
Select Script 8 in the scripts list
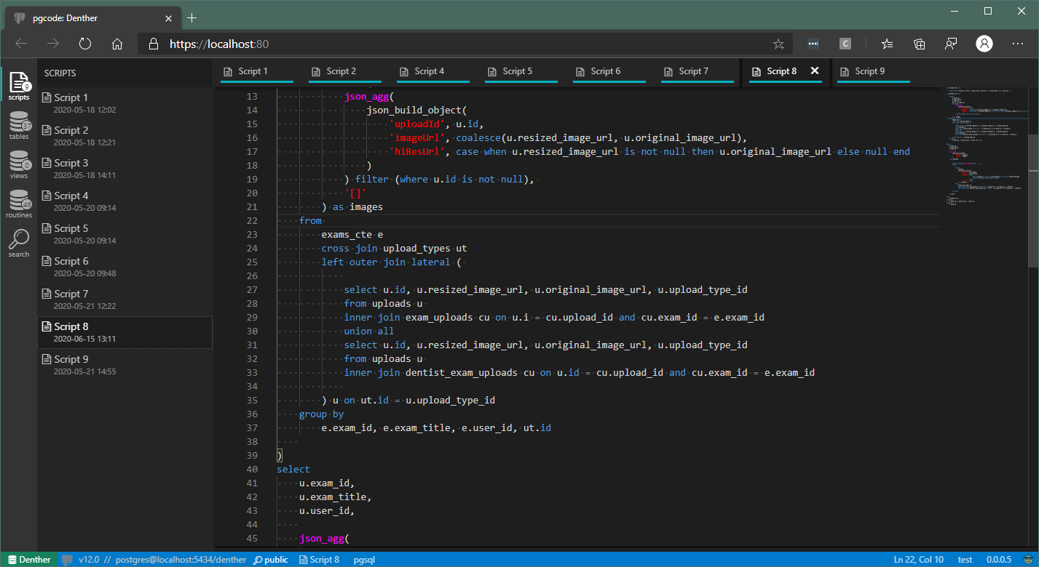click(125, 332)
